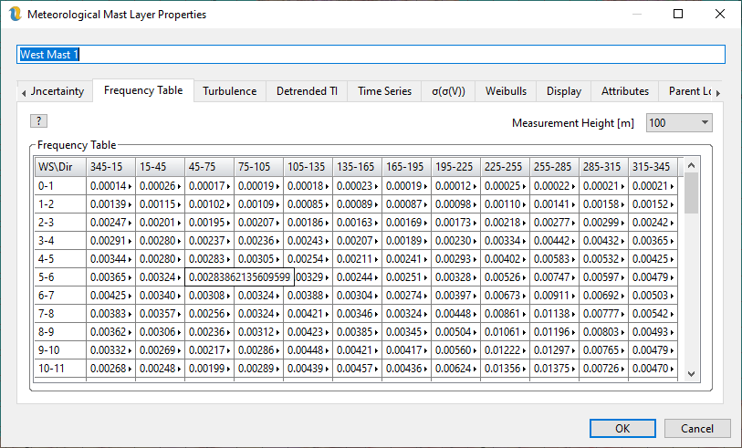
Task: Open the Display tab
Action: [x=564, y=91]
